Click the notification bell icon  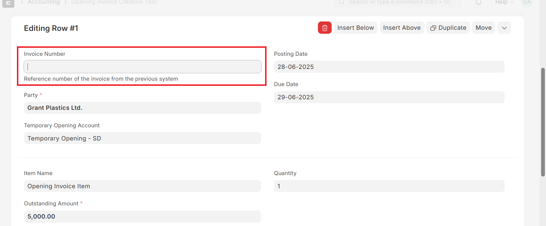tap(478, 3)
